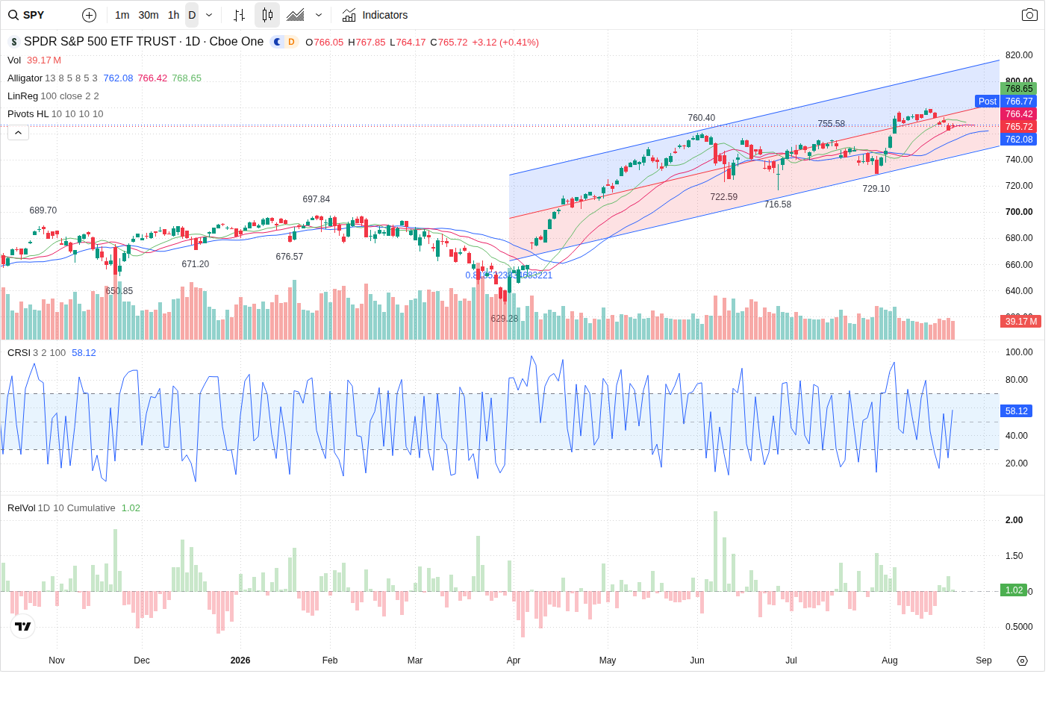This screenshot has height=709, width=1060.
Task: Click the green 768.65 price axis label
Action: tap(1018, 89)
